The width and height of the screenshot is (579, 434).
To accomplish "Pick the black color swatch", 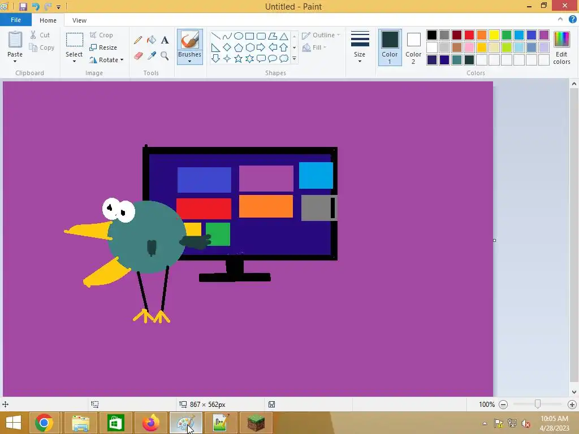I will 432,35.
